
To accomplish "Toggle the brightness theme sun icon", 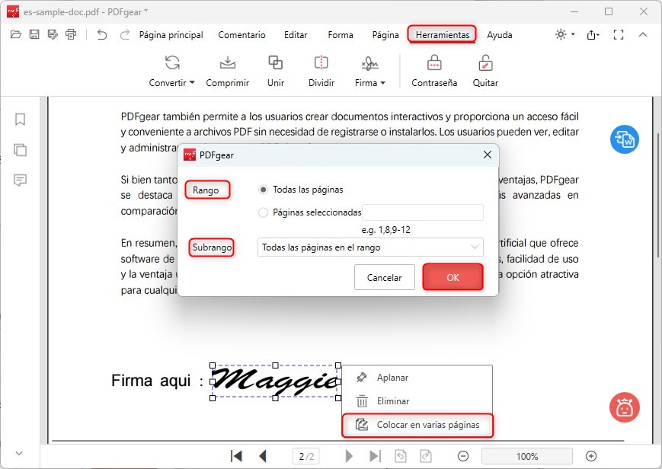I will 561,34.
